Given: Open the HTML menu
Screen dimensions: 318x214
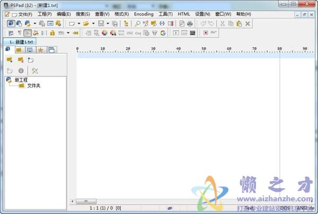Looking at the screenshot, I should click(x=184, y=14).
